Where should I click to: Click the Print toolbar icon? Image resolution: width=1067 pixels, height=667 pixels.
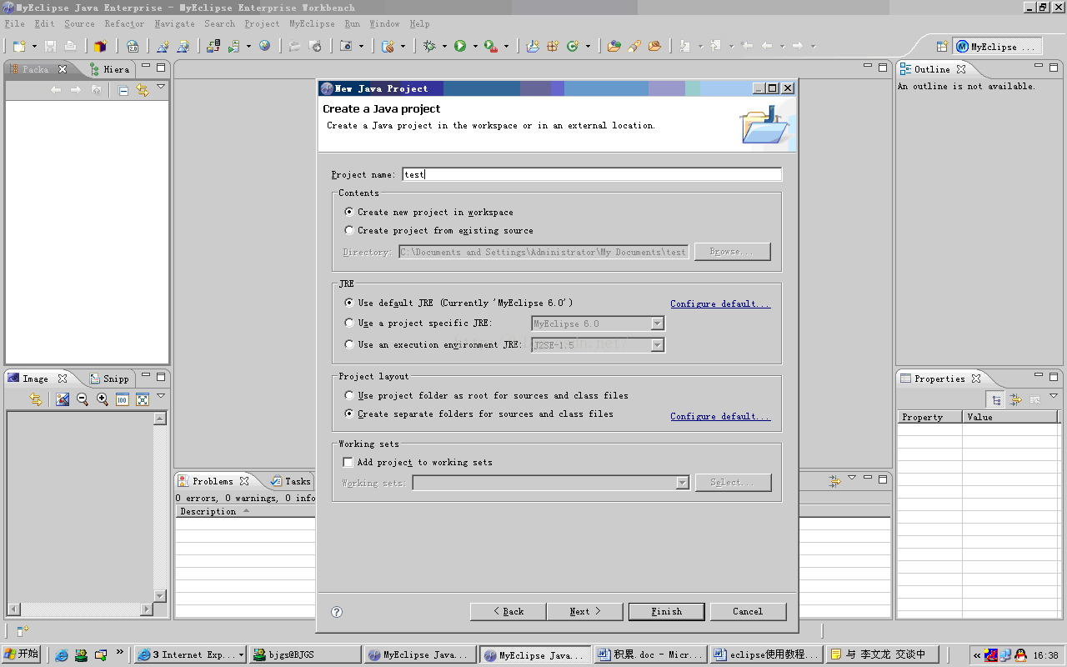tap(70, 47)
